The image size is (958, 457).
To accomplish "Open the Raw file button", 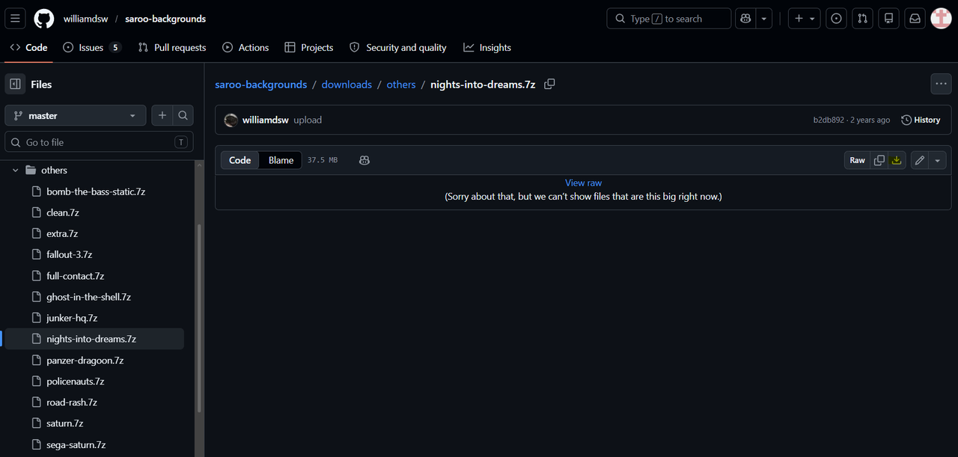I will click(858, 160).
